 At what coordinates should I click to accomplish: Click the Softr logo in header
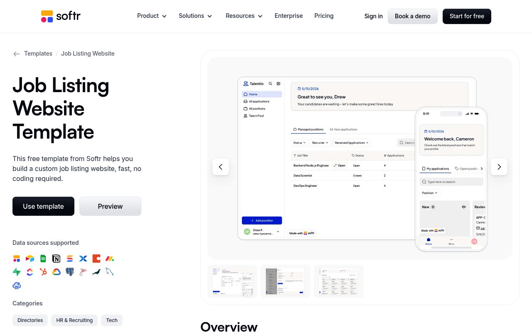tap(61, 16)
